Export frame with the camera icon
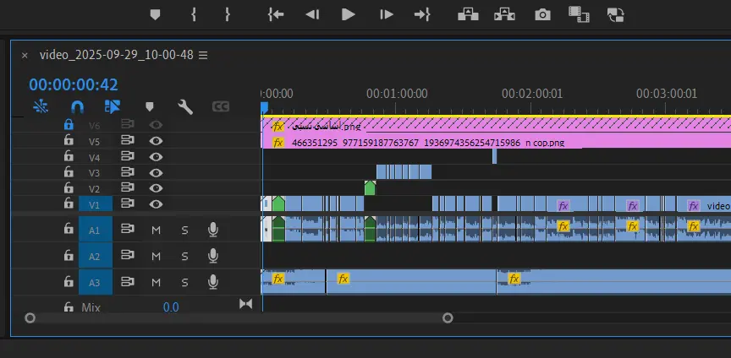Viewport: 731px width, 358px height. tap(542, 15)
